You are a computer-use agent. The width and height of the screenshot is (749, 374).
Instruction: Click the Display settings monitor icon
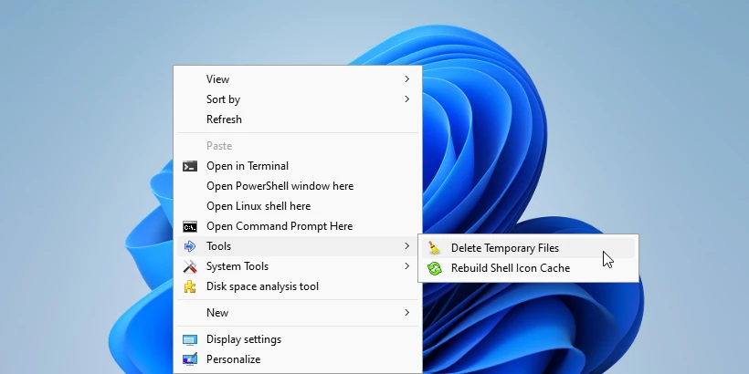pyautogui.click(x=190, y=339)
